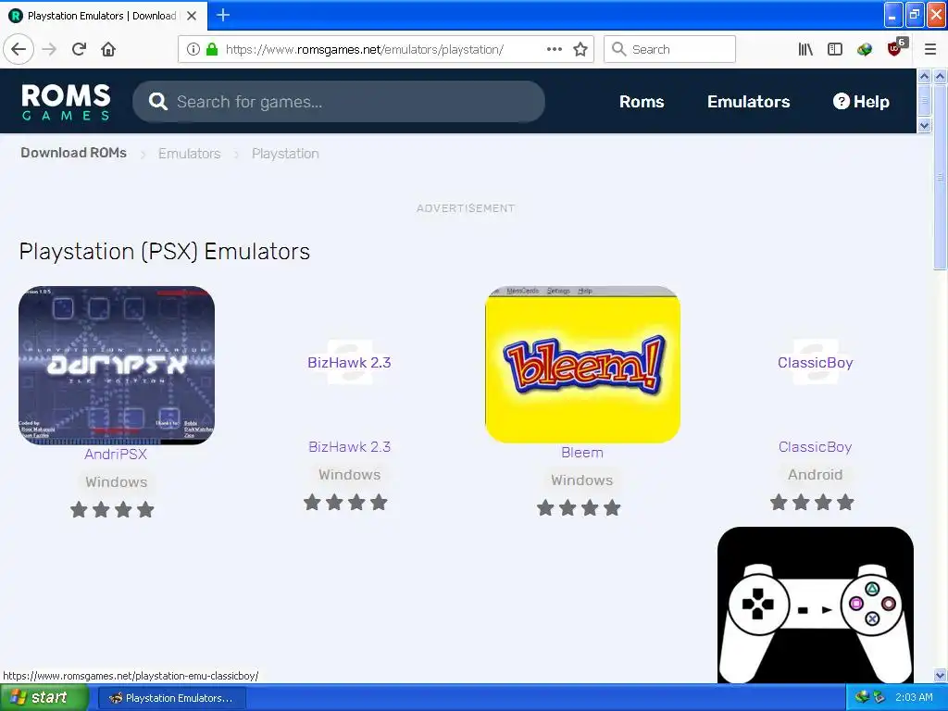This screenshot has width=948, height=711.
Task: Open the AndriPSX emulator link
Action: 116,454
